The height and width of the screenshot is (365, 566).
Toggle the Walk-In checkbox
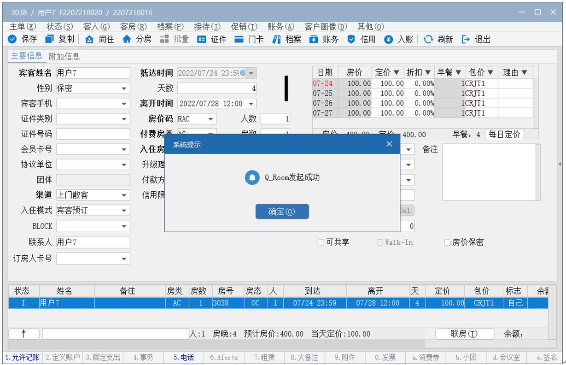[380, 242]
